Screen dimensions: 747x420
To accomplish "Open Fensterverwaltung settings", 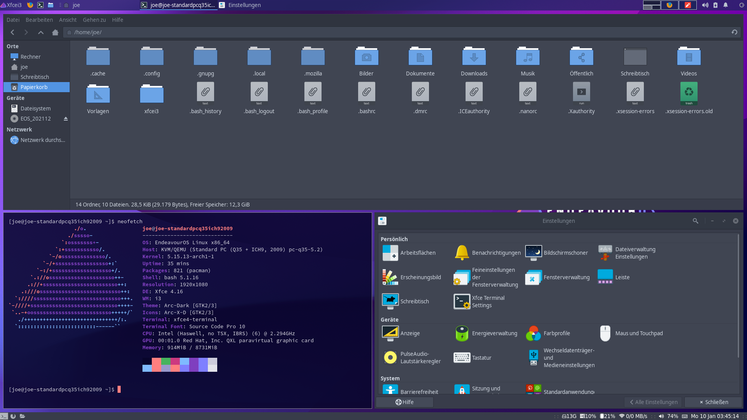I will point(557,277).
